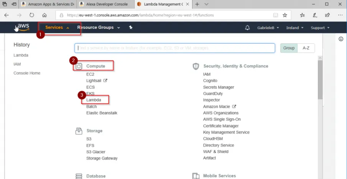Open Certificate Manager service
The width and height of the screenshot is (347, 179).
pyautogui.click(x=221, y=126)
